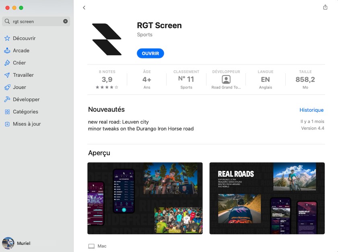Clear the search field with the x icon
The image size is (338, 252).
[65, 21]
